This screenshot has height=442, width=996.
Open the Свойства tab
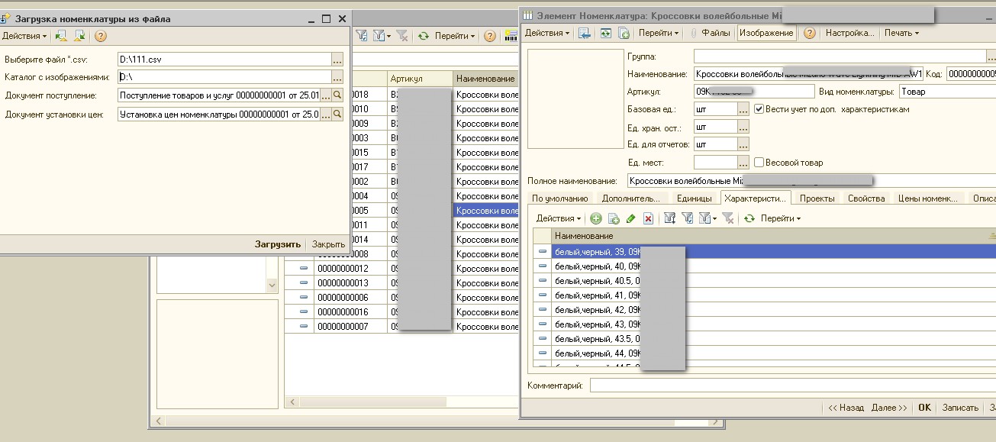click(x=866, y=198)
